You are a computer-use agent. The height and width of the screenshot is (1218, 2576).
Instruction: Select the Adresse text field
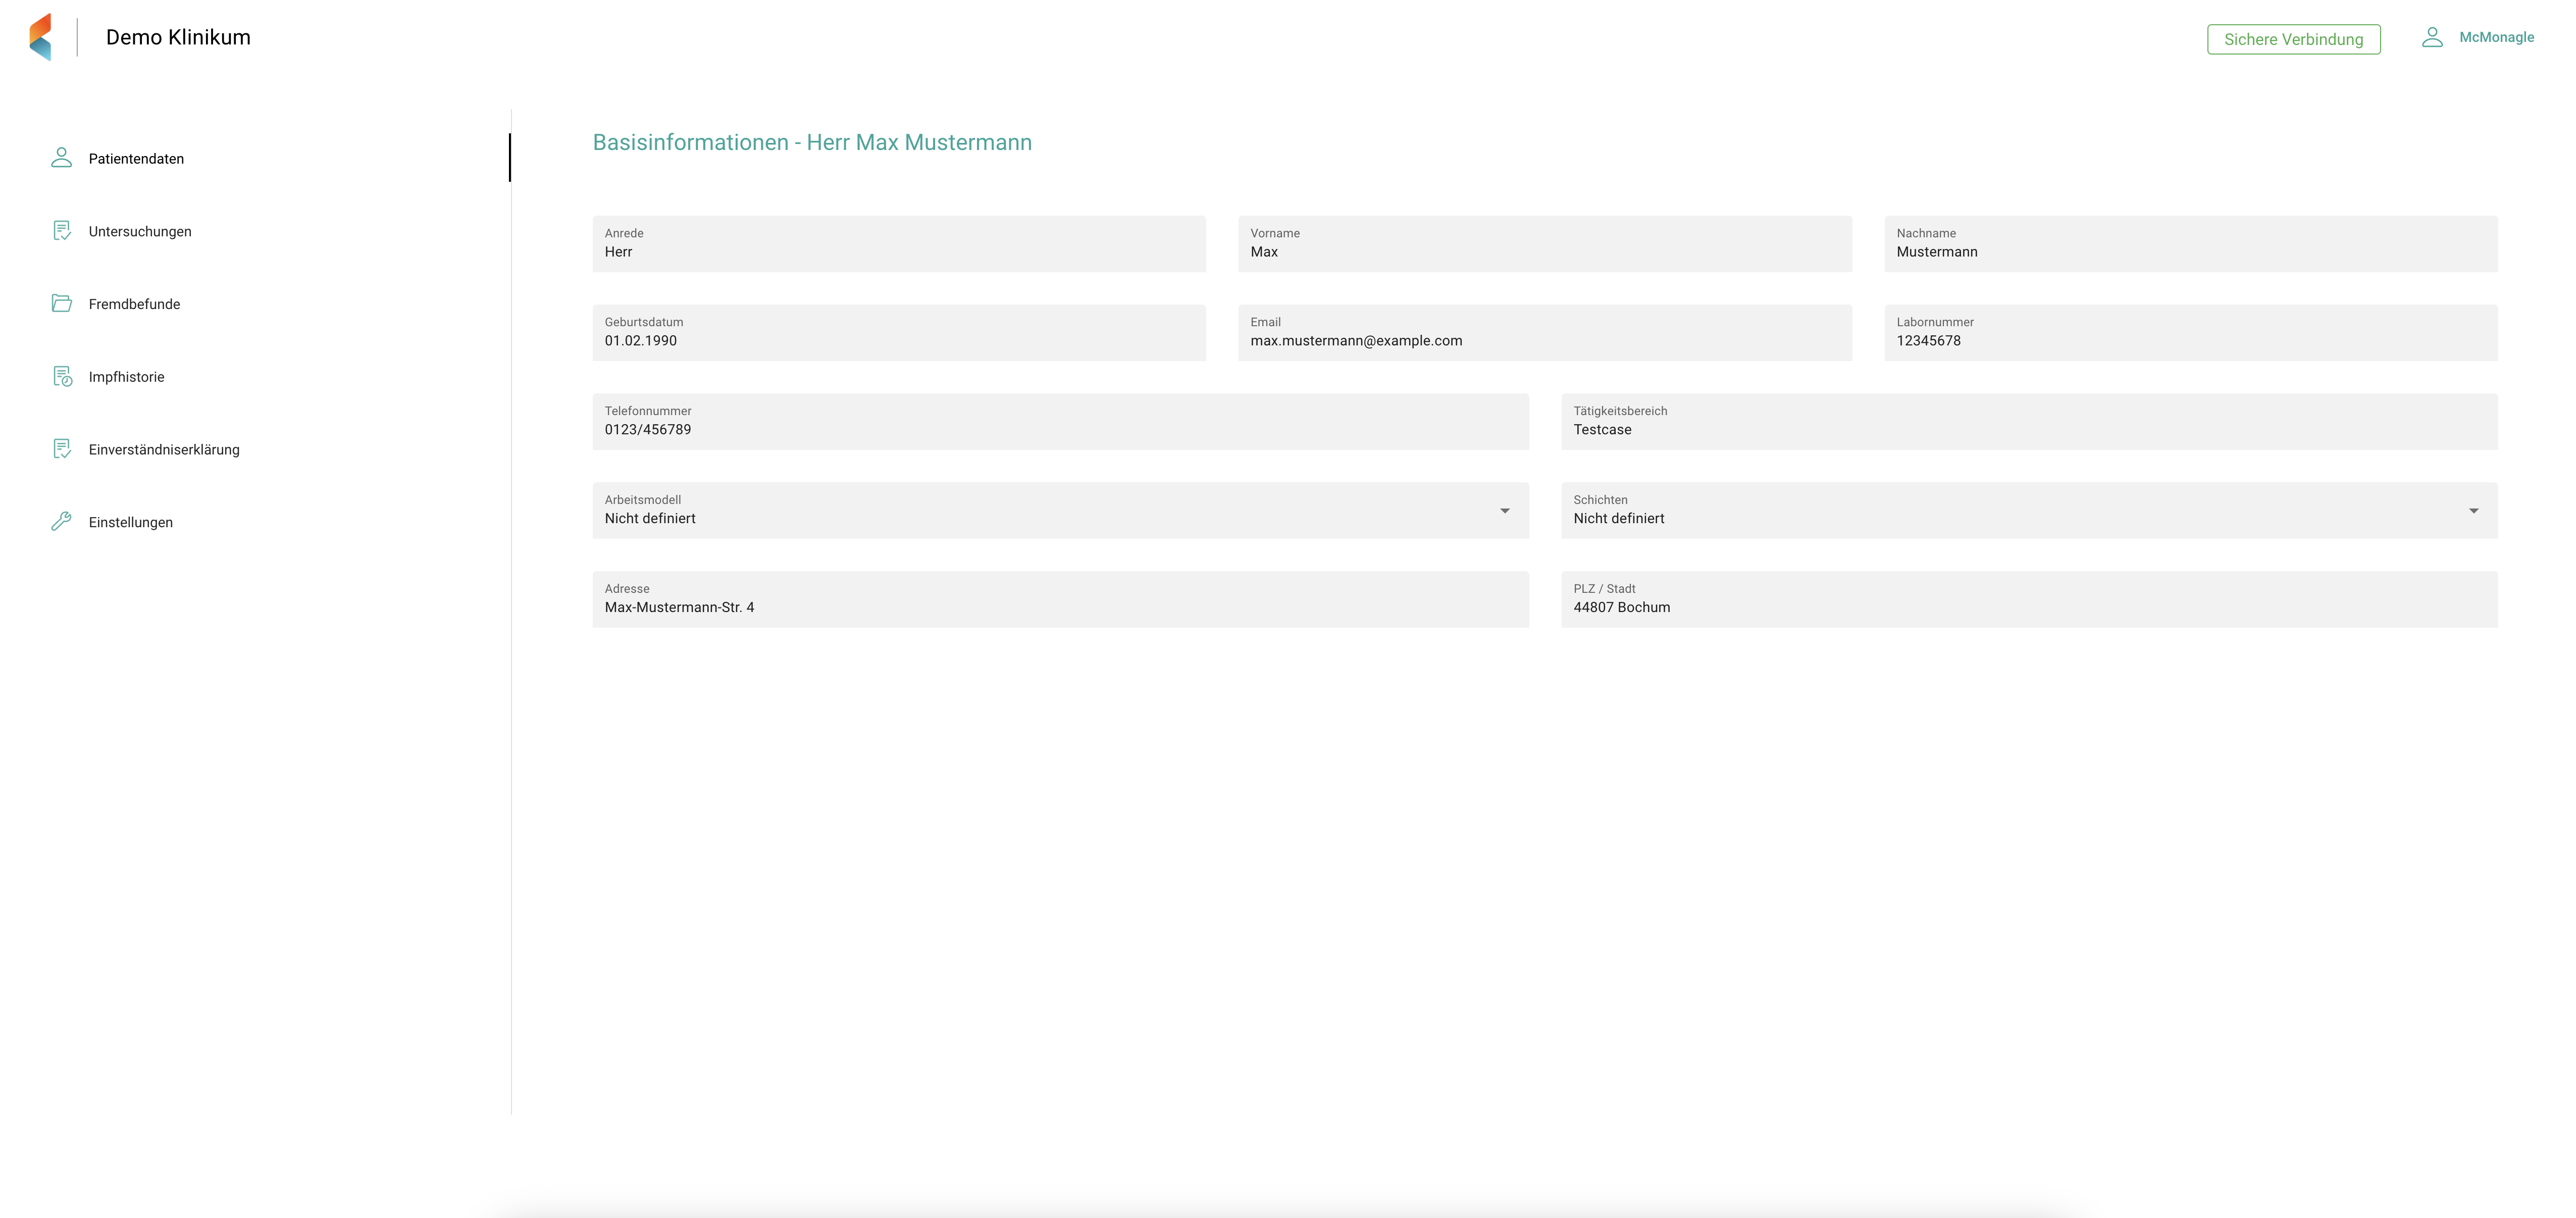[1060, 607]
